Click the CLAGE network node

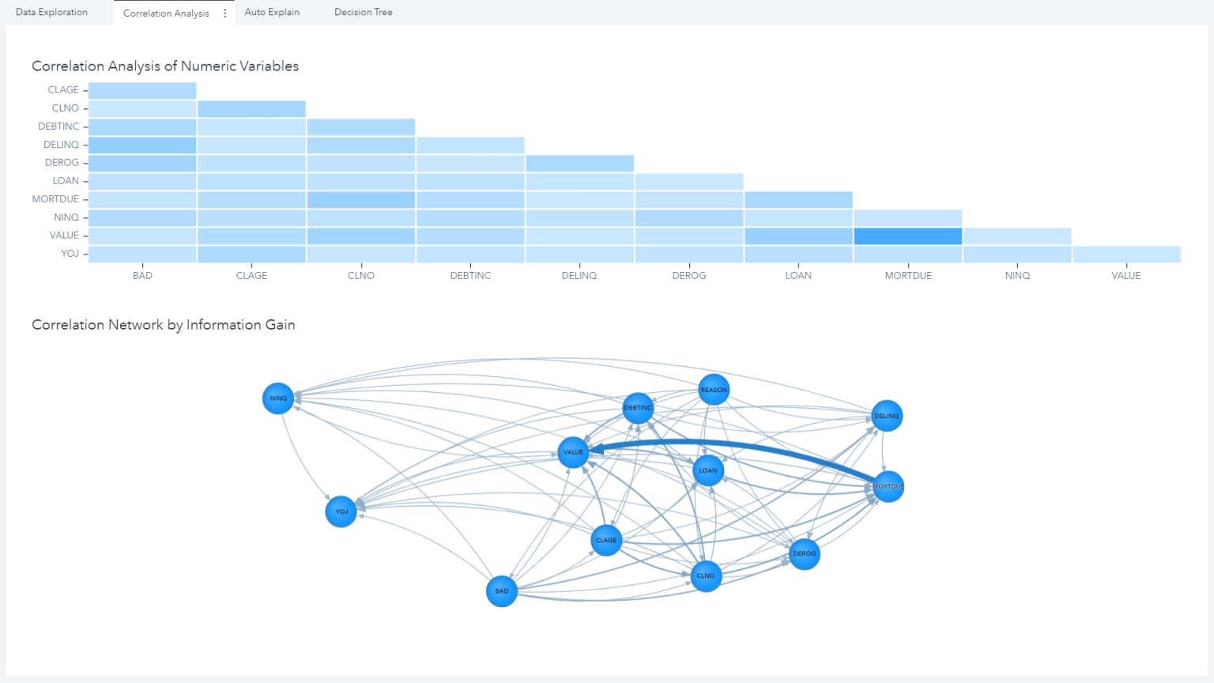click(x=606, y=541)
